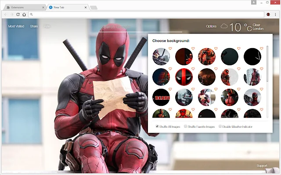The width and height of the screenshot is (281, 175).
Task: Favorite the third row's second background heart
Action: [x=193, y=89]
